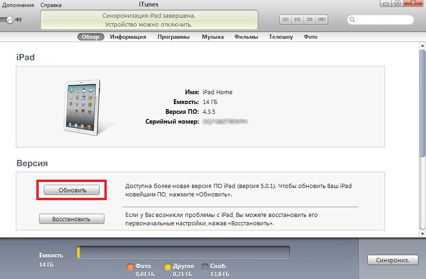This screenshot has height=279, width=426.
Task: Click the 'Версия ПО:' label
Action: tap(182, 112)
